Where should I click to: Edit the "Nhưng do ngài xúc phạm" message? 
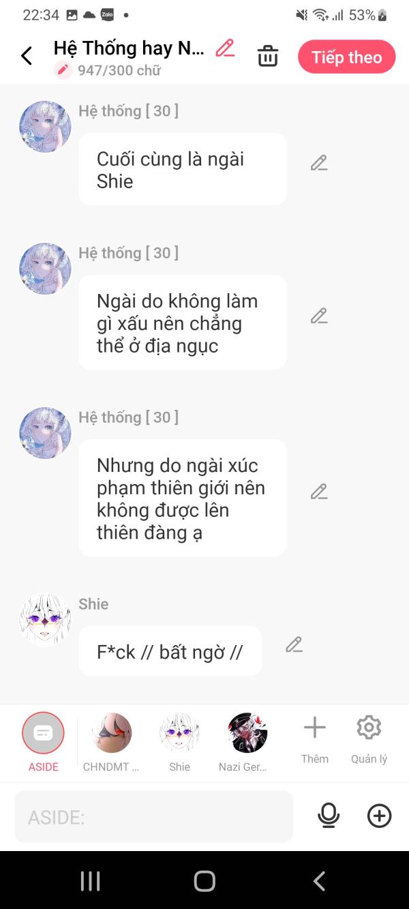(x=319, y=492)
